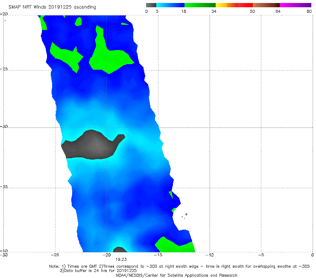Click the title 'SMAP NRT Winds 20191225 ascending'

(52, 7)
